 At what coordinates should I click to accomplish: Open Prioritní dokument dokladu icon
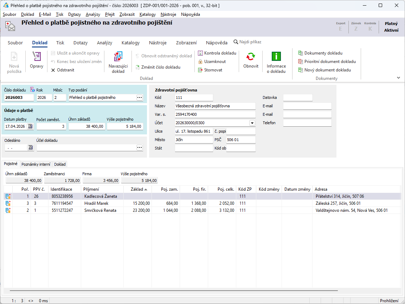point(300,62)
